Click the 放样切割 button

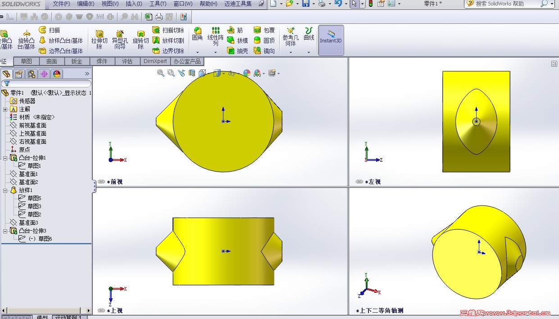pos(168,41)
